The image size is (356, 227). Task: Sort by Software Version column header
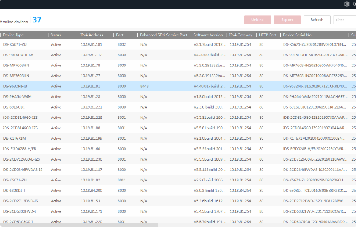(208, 35)
